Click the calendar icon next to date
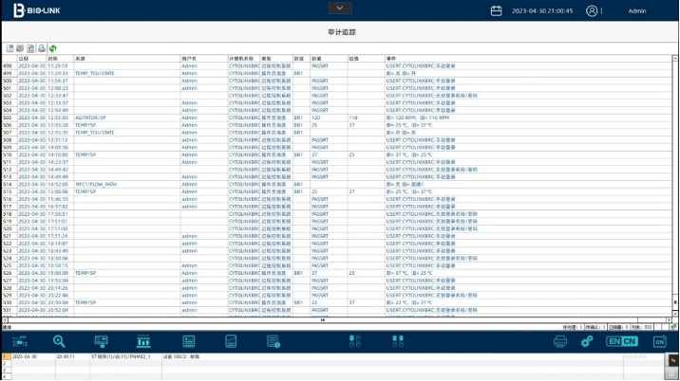The height and width of the screenshot is (381, 680). coord(496,11)
